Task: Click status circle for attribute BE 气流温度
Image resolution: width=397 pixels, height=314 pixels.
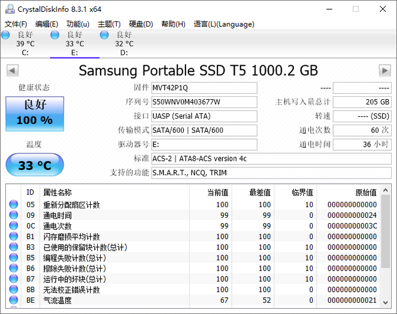Action: [14, 300]
